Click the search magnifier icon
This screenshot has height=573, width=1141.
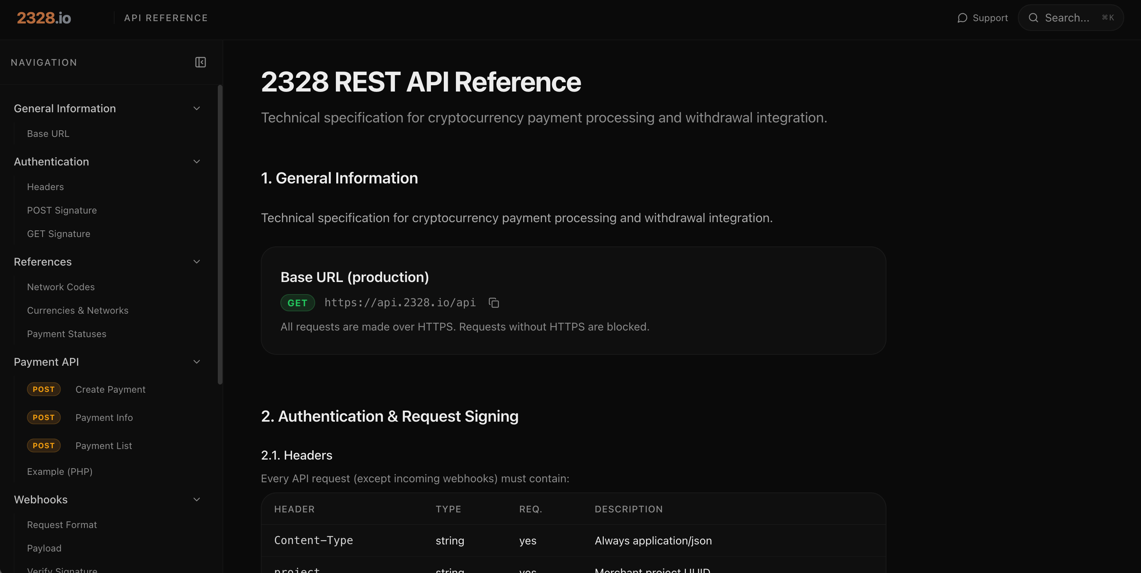click(x=1033, y=18)
